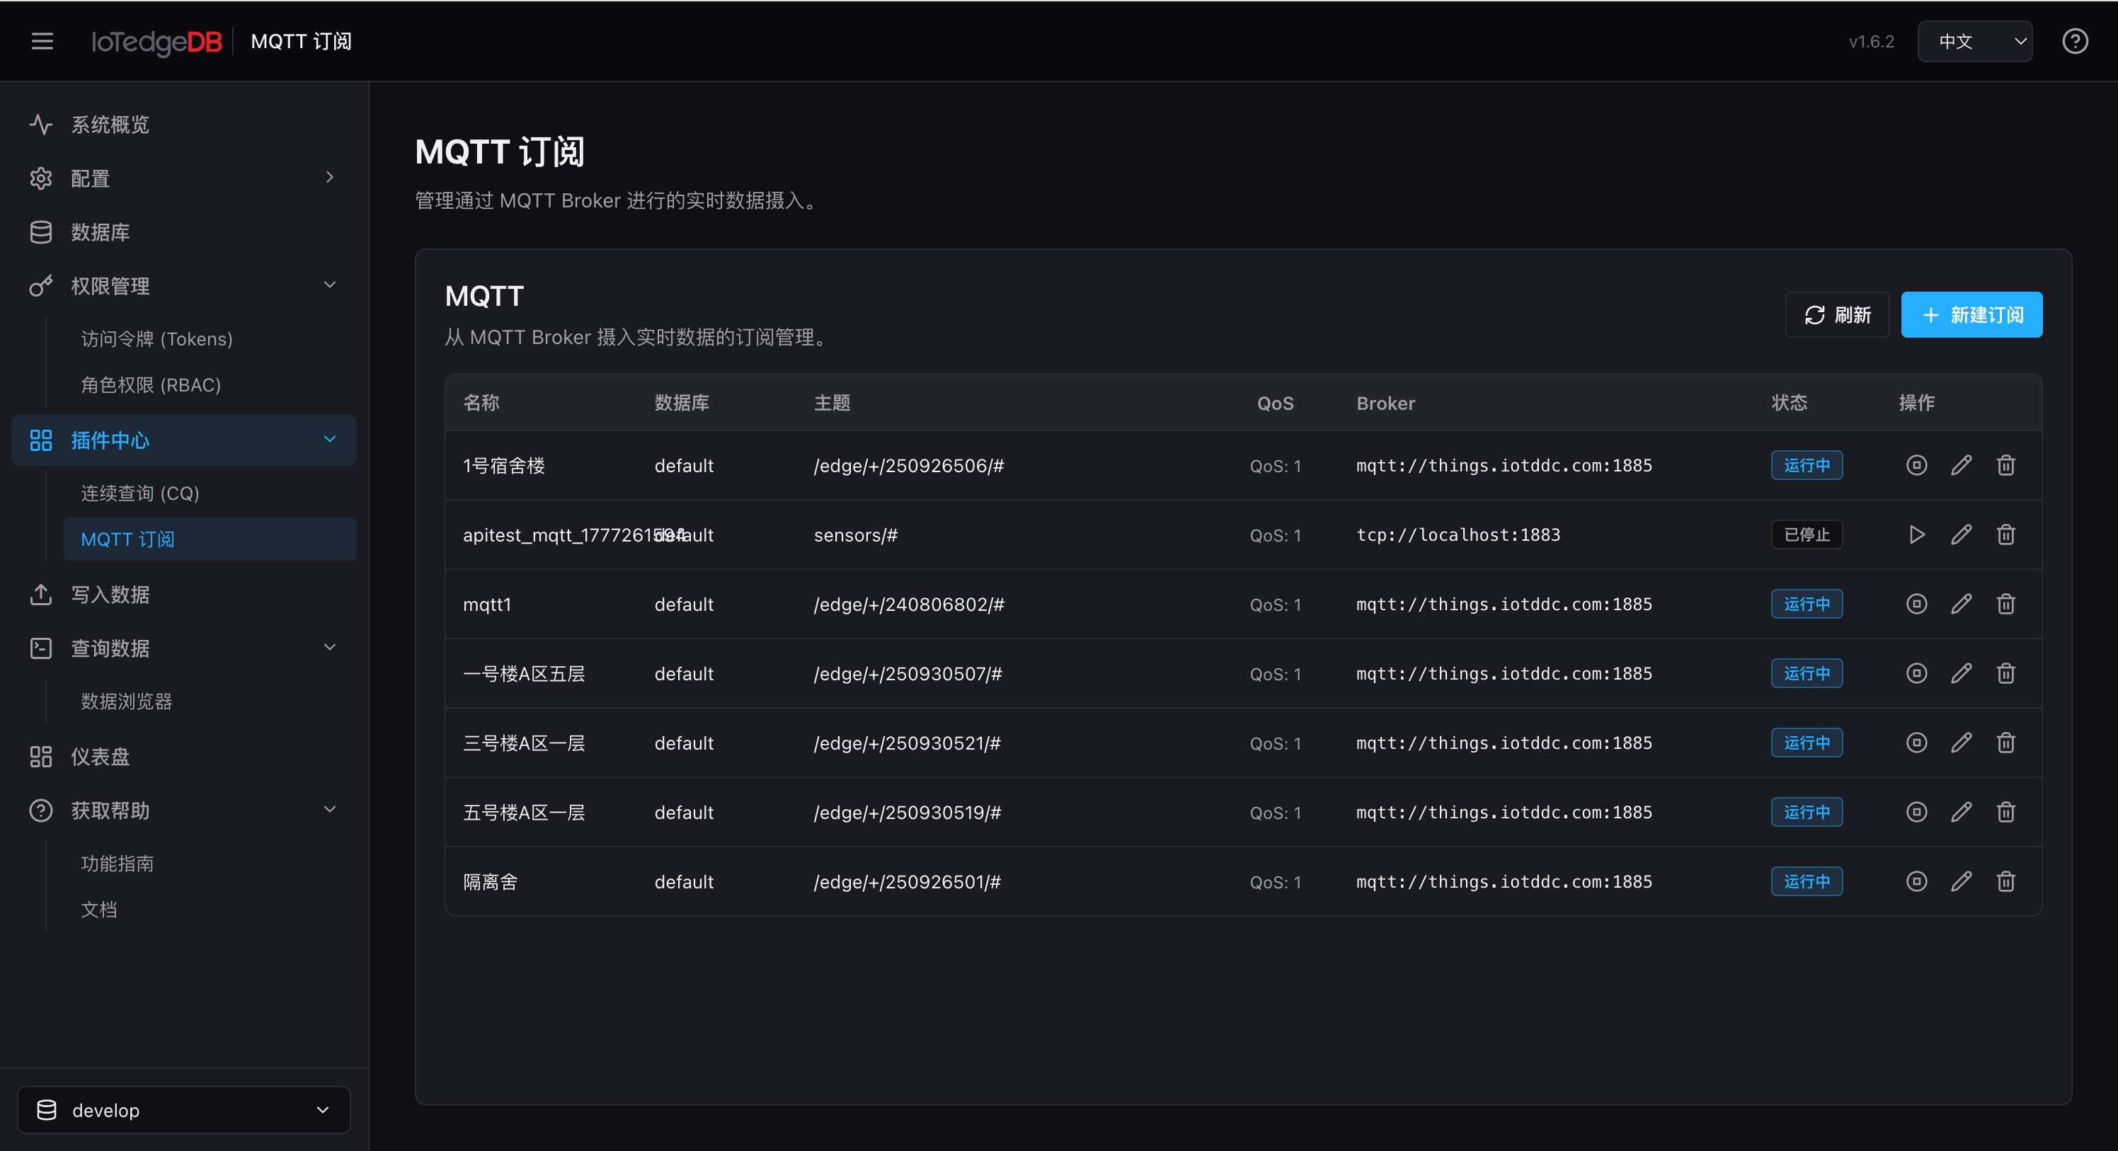Delete the 1号宿舍楼 subscription
This screenshot has width=2118, height=1151.
(2006, 465)
